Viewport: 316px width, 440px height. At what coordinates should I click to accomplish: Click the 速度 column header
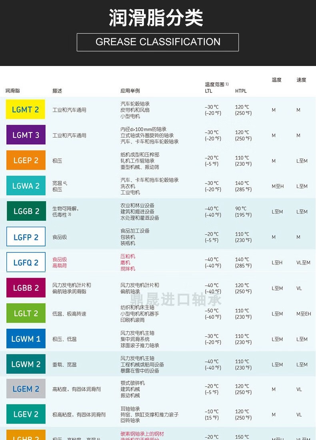tap(301, 80)
